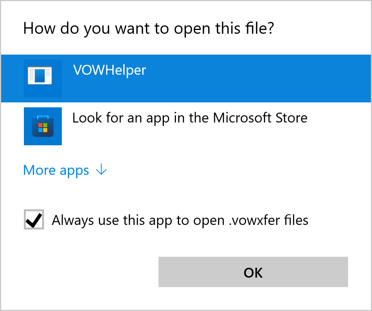Click the VOWHelper name text
372x311 pixels.
click(109, 70)
